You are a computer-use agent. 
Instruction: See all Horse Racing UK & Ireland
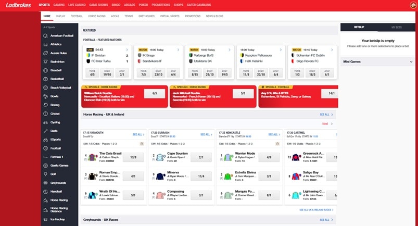pos(326,115)
